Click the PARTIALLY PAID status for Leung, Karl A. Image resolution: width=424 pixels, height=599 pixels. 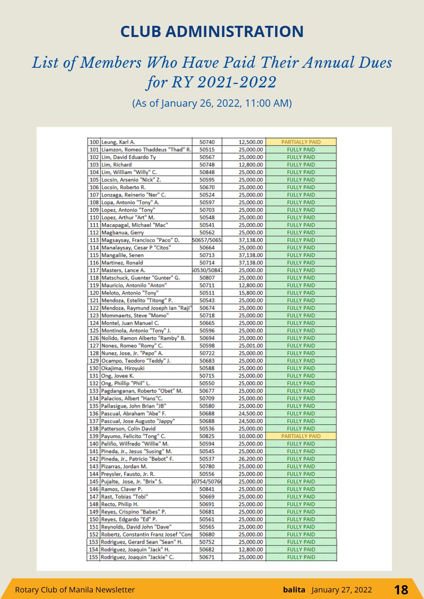301,142
